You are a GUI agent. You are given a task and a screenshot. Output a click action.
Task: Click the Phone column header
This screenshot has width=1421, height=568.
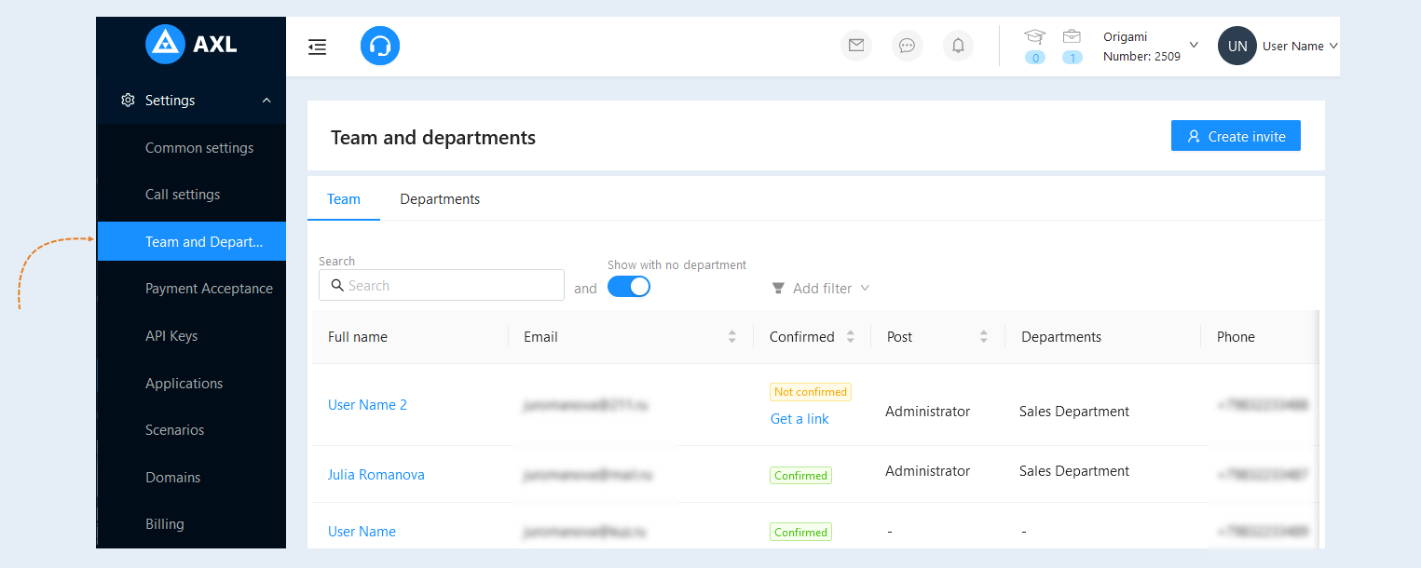coord(1236,337)
